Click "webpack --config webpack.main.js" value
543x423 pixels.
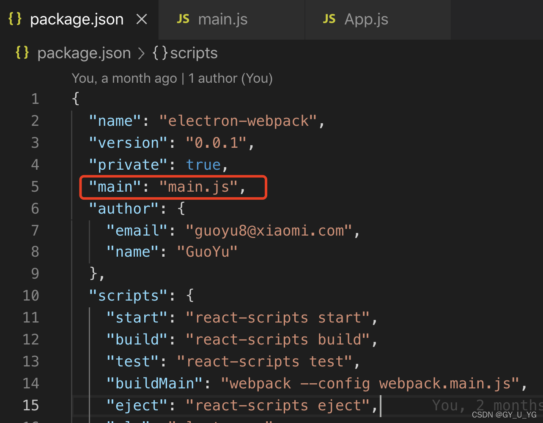pos(370,383)
